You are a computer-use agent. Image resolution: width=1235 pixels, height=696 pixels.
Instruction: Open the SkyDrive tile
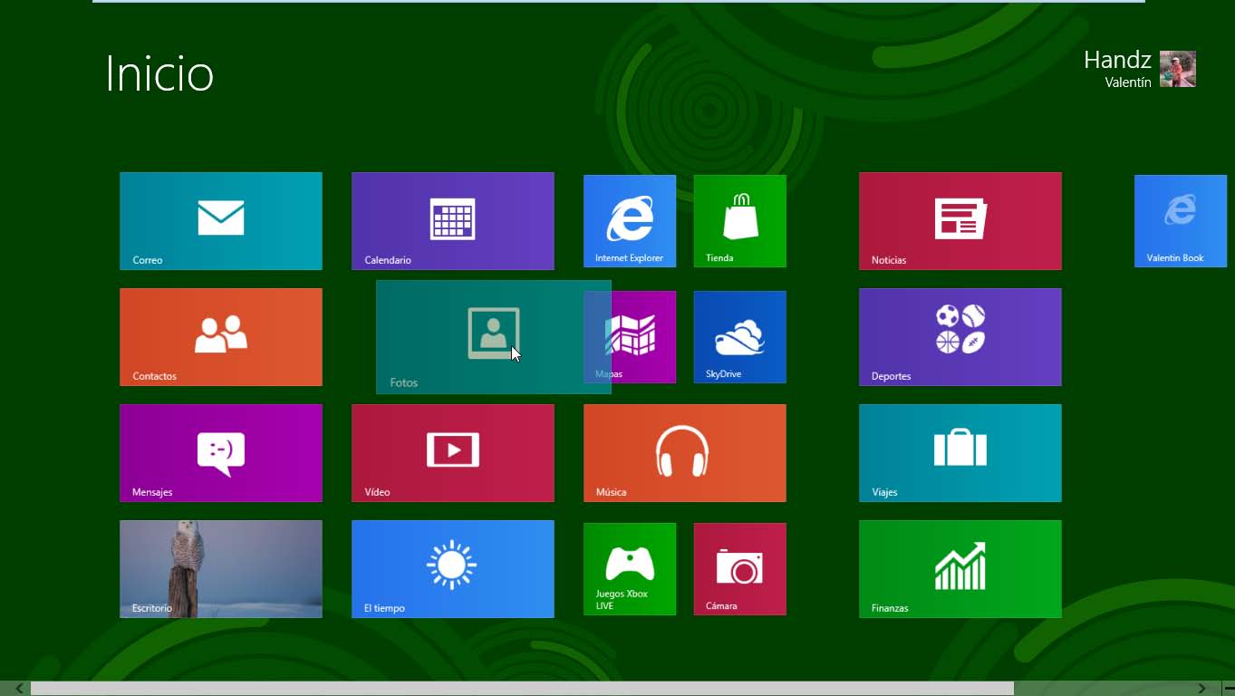739,336
